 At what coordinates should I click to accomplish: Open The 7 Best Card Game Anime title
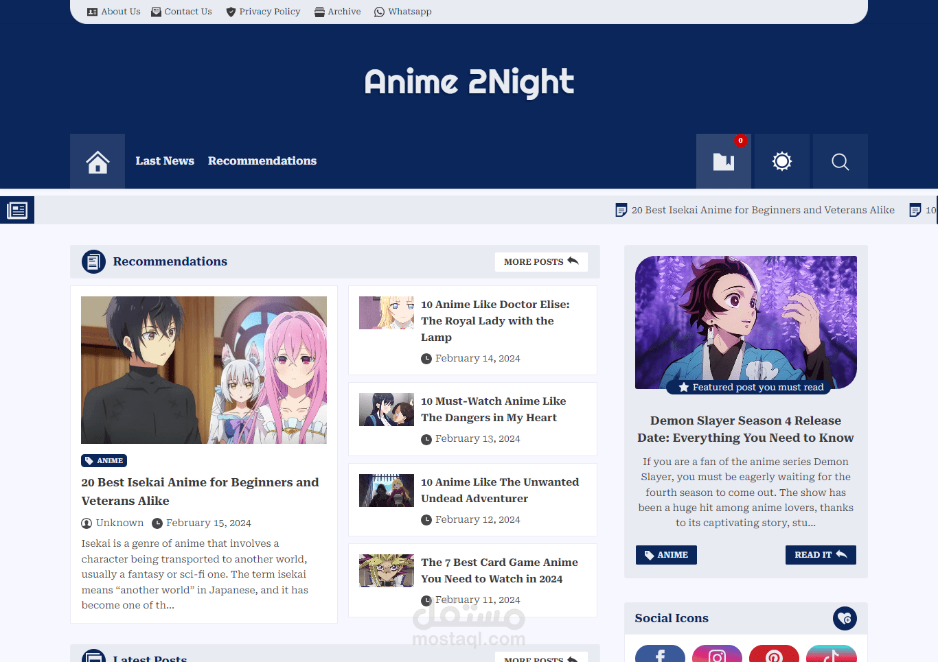(499, 571)
